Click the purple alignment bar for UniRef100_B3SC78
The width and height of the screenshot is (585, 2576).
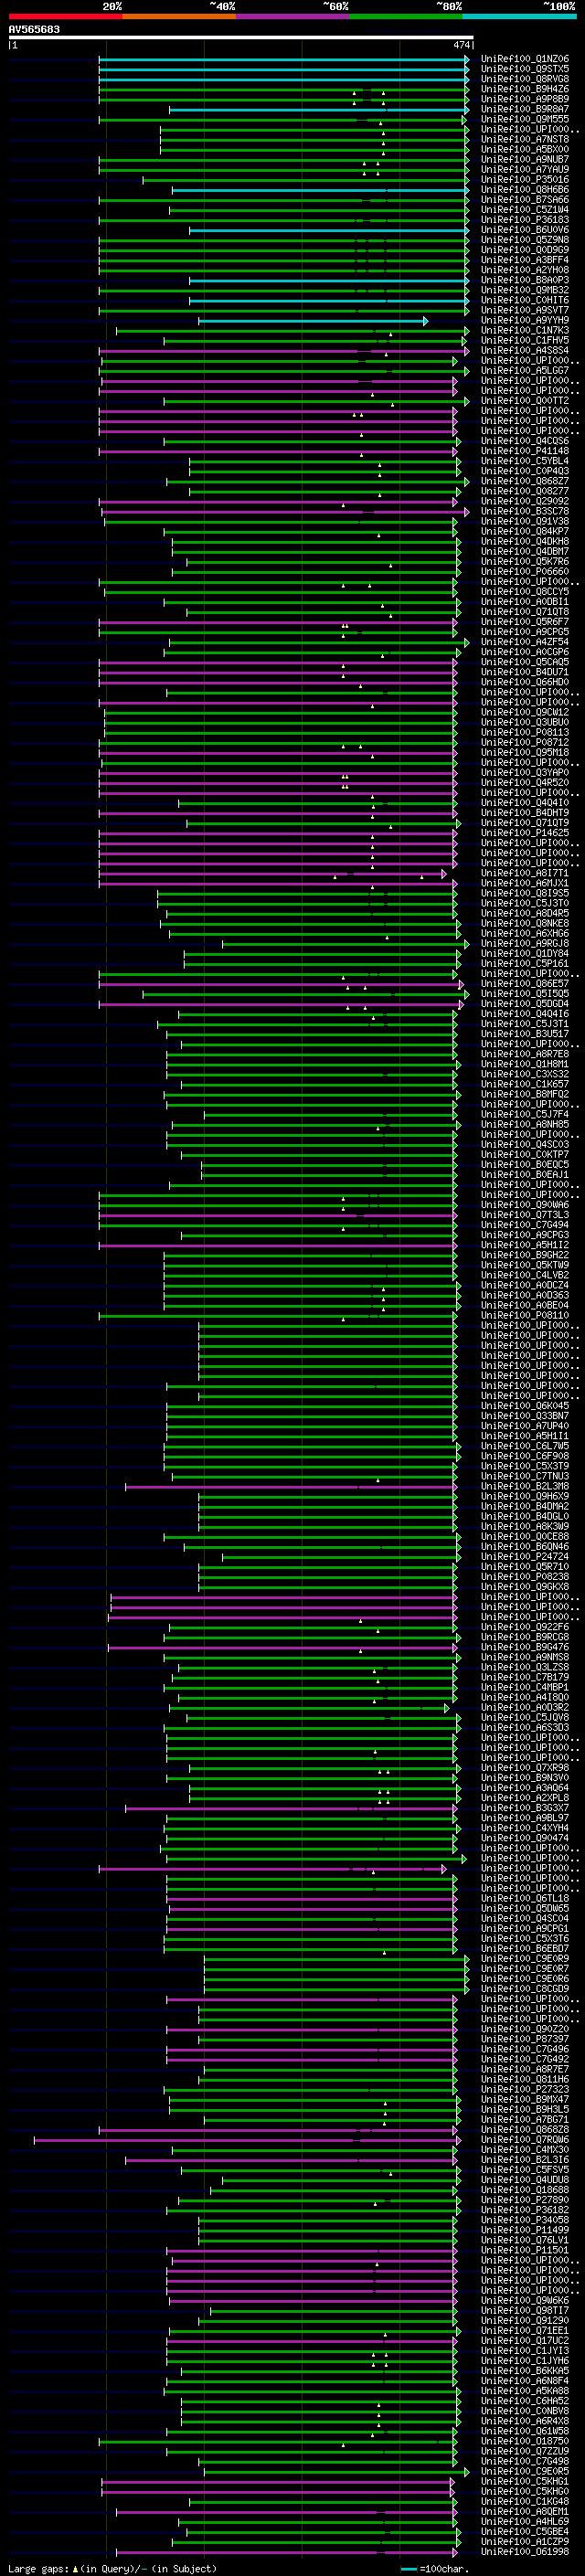coord(284,511)
